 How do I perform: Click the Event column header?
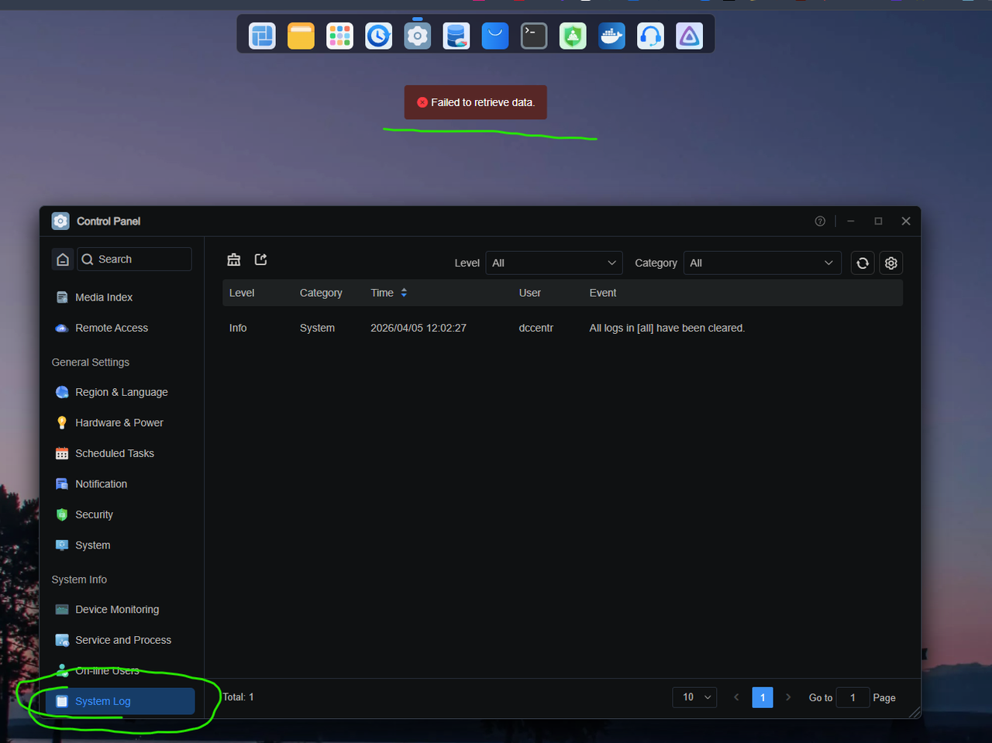[x=603, y=293]
